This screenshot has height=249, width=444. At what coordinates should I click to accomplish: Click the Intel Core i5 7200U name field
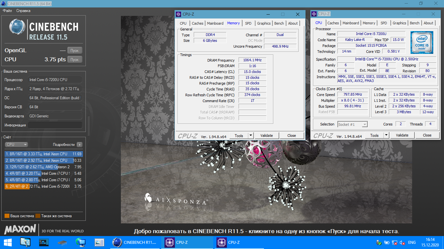372,34
